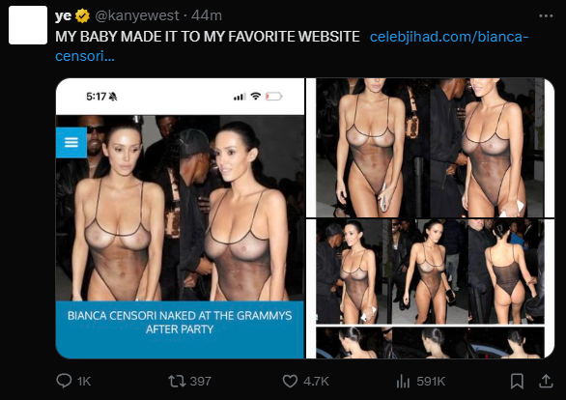Open the left phone-screenshot media image
Image resolution: width=566 pixels, height=400 pixels.
pos(180,218)
